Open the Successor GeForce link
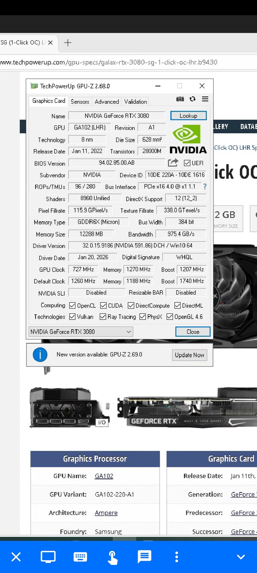The image size is (257, 573). click(244, 531)
